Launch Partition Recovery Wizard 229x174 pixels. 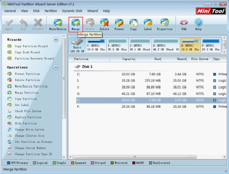click(x=34, y=58)
